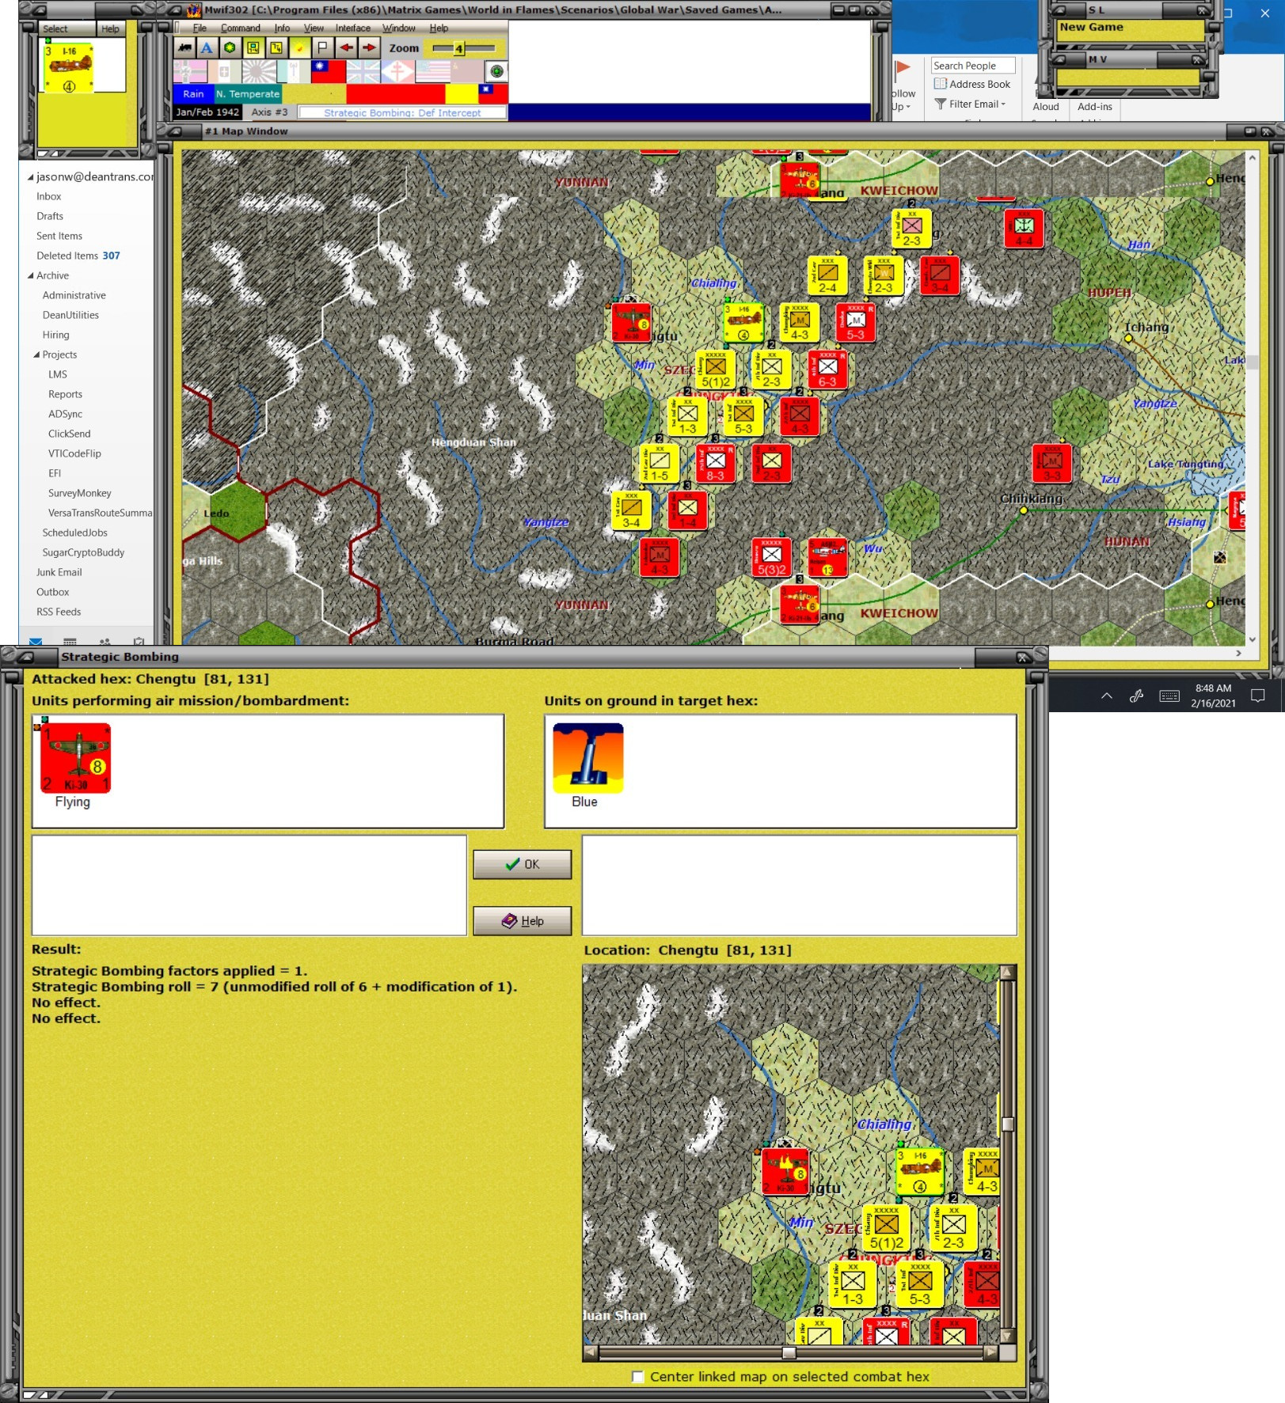The width and height of the screenshot is (1285, 1403).
Task: Click the round green indicator button
Action: [x=496, y=72]
